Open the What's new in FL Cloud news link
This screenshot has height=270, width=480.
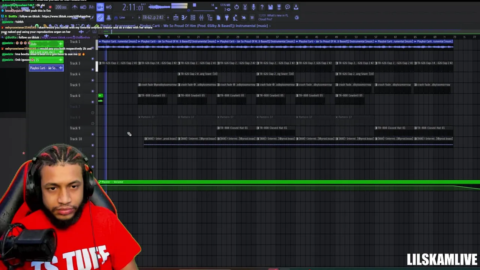(273, 18)
